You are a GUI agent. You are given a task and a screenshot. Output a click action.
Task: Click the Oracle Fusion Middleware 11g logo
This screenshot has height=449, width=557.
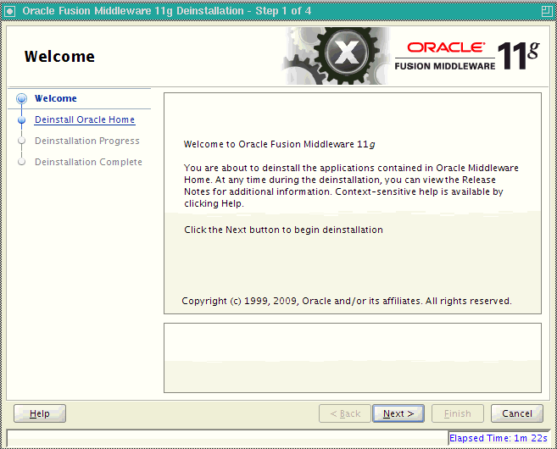pos(467,56)
